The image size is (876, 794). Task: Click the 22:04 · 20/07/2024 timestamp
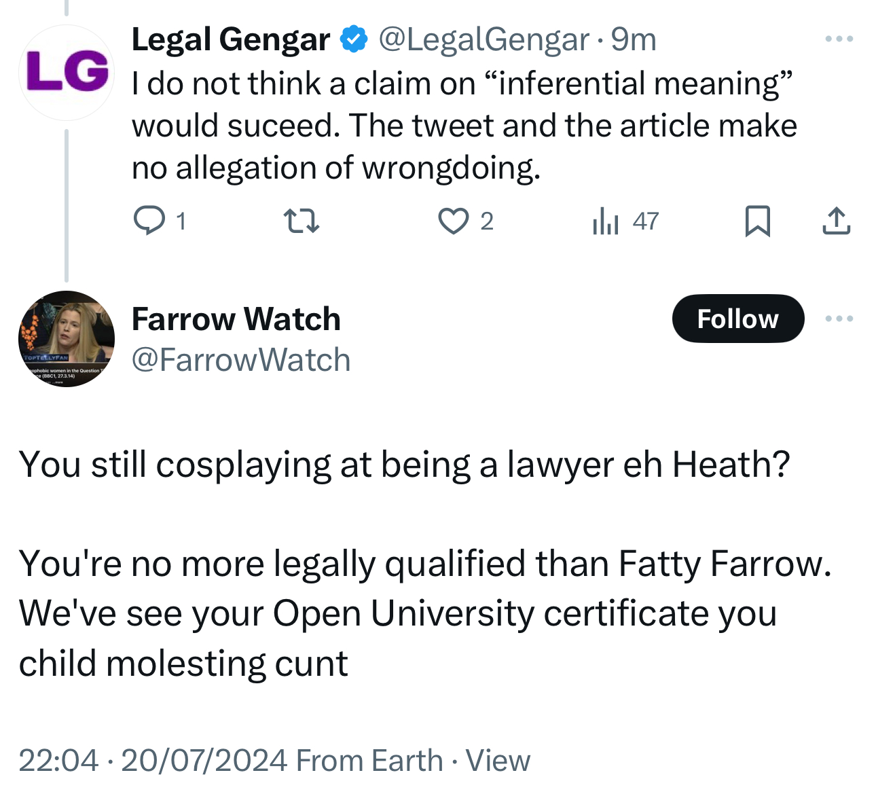[153, 760]
